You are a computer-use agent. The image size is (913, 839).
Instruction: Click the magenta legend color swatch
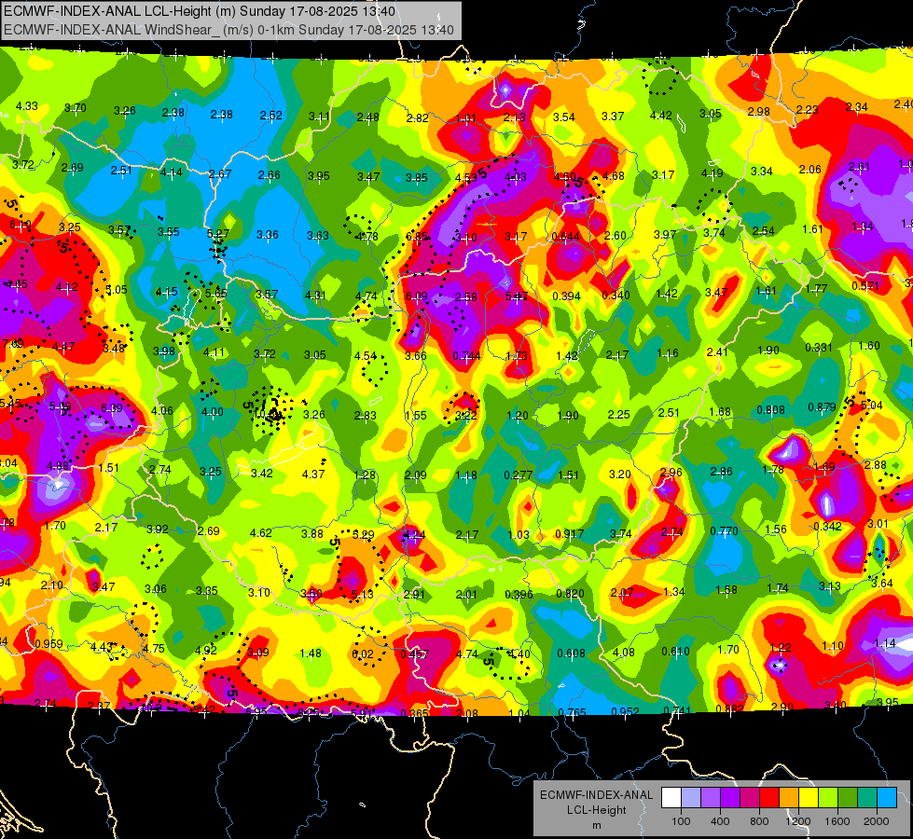pyautogui.click(x=750, y=798)
